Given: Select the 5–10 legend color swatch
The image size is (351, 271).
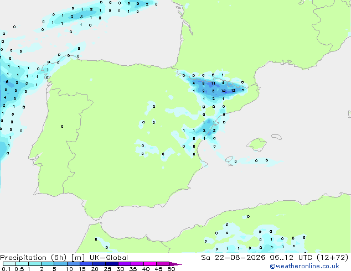Looking at the screenshot, I should pyautogui.click(x=60, y=264).
